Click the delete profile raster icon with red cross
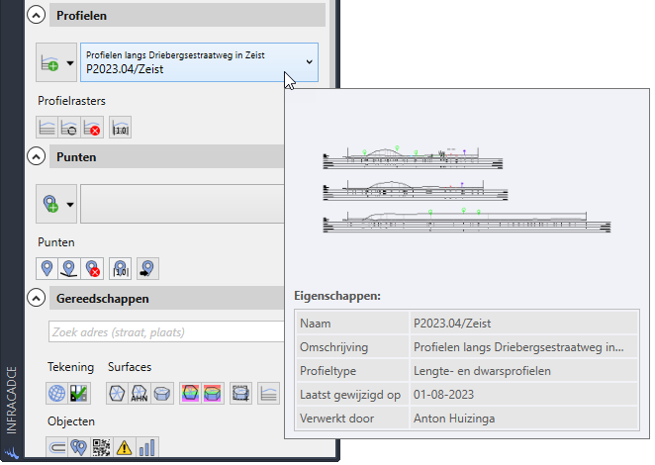Screen dimensions: 655x465 pos(93,127)
